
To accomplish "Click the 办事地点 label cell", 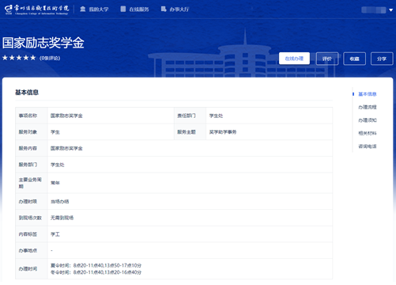I will (x=32, y=250).
